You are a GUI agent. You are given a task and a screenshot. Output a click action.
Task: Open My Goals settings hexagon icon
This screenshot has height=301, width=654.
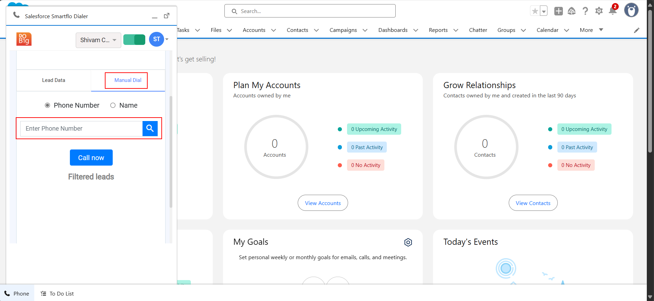pyautogui.click(x=408, y=242)
